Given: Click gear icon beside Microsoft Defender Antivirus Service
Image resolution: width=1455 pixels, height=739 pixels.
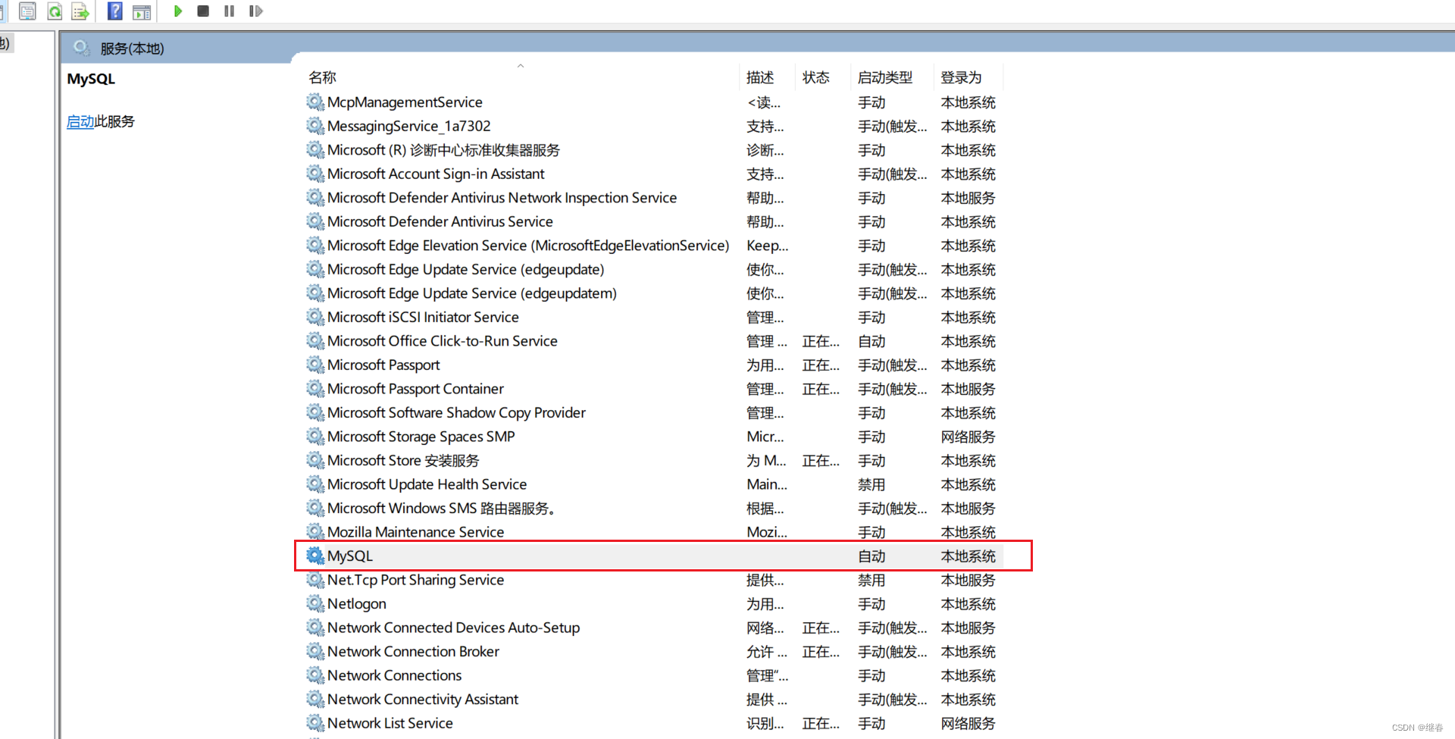Looking at the screenshot, I should pos(315,221).
